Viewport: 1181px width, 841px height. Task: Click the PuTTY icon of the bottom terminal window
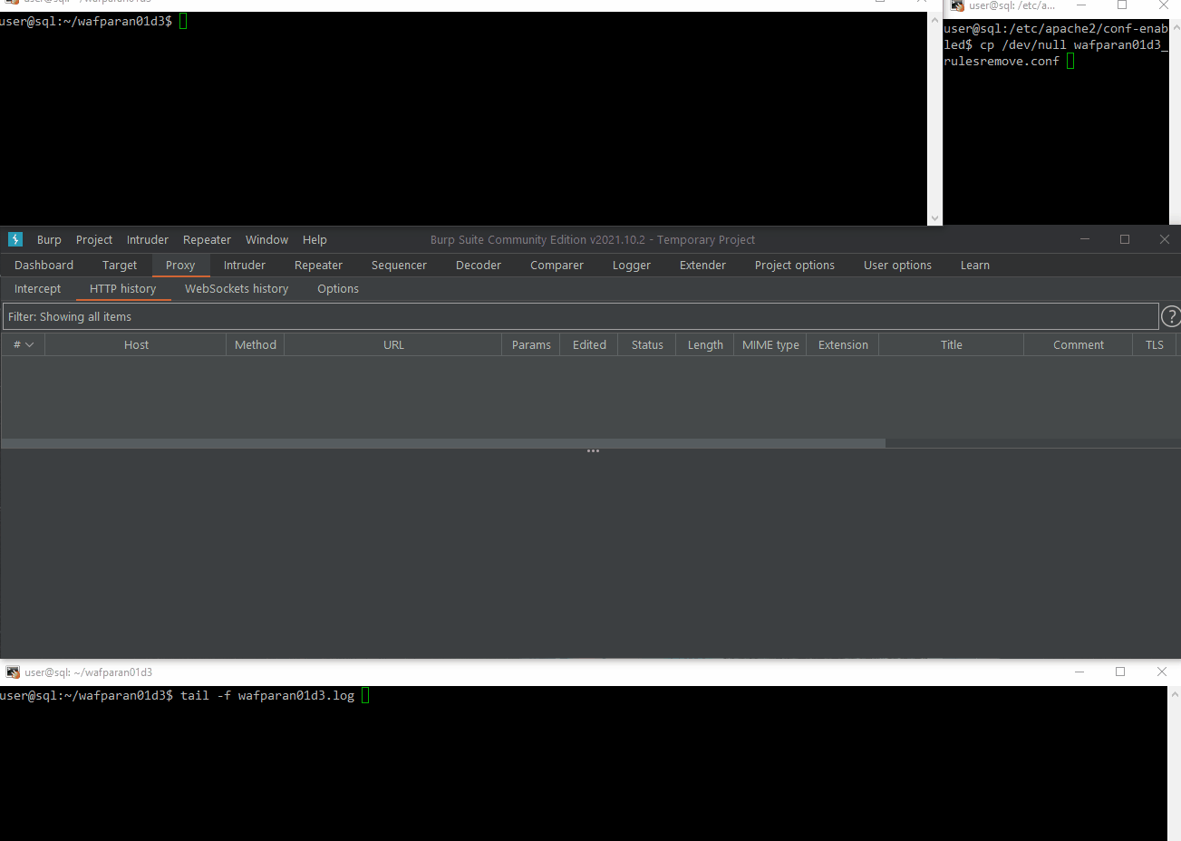pyautogui.click(x=13, y=672)
